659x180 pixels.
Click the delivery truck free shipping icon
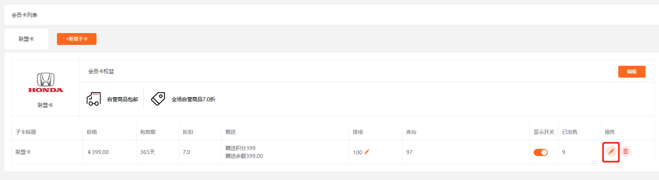pyautogui.click(x=94, y=99)
